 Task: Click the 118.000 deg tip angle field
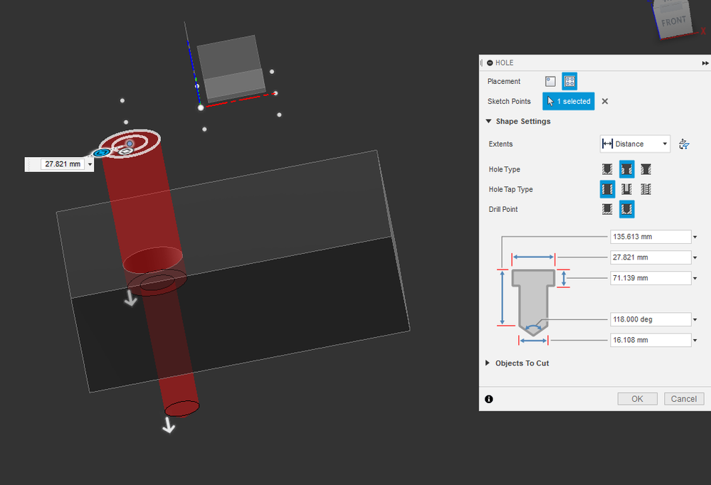[651, 319]
